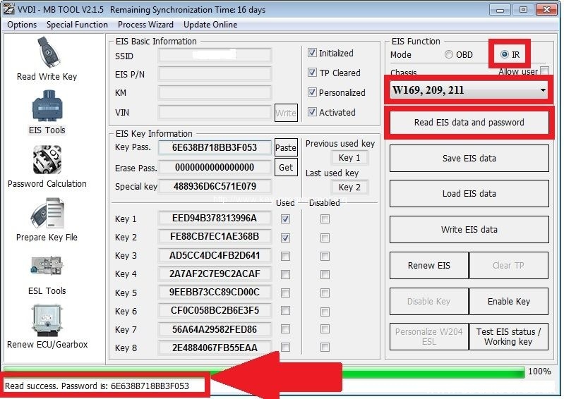
Task: Select the IR mode radio button
Action: (504, 54)
